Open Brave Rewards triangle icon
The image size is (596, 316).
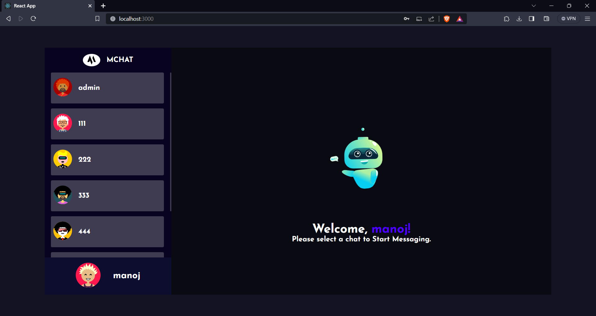coord(460,19)
